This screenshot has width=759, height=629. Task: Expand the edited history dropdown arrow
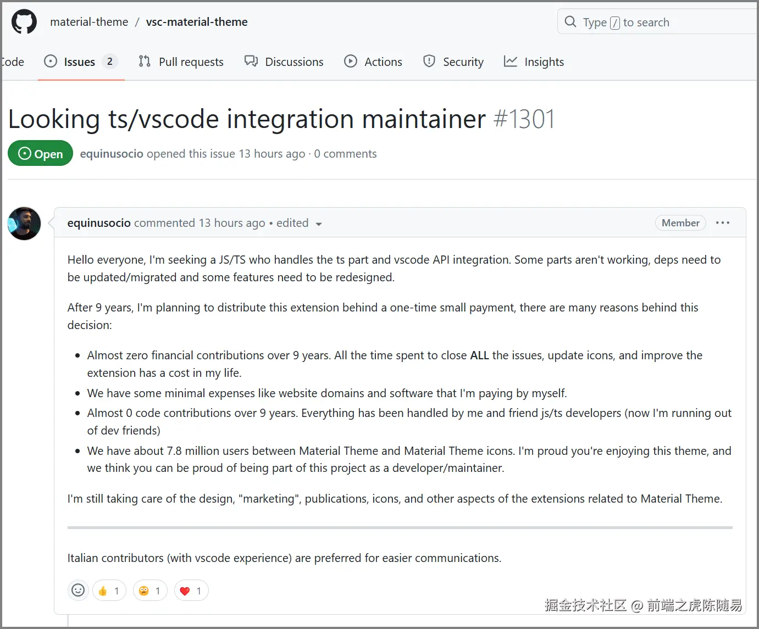[319, 224]
